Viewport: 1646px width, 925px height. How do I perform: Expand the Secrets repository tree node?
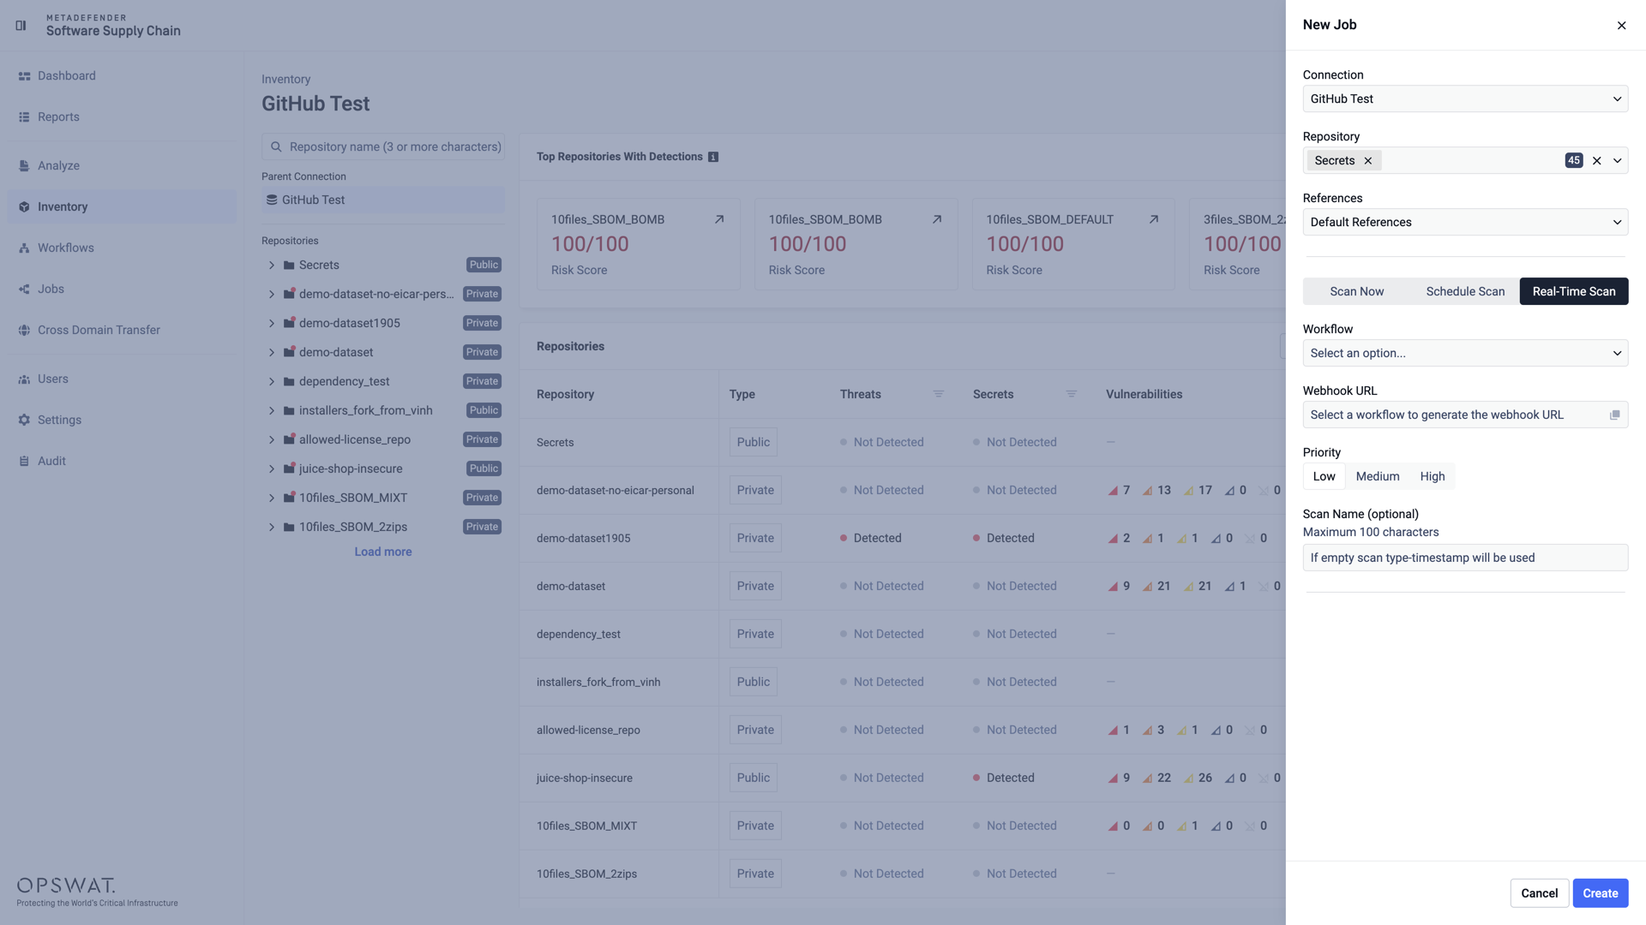coord(272,265)
